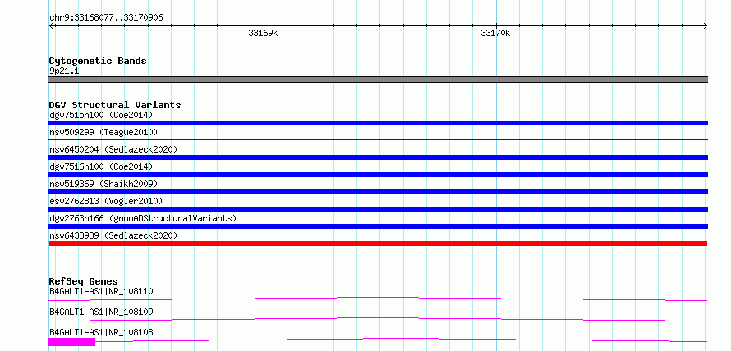
Task: Select variant label nsv6450204 (Sedlazeck2020)
Action: [113, 149]
